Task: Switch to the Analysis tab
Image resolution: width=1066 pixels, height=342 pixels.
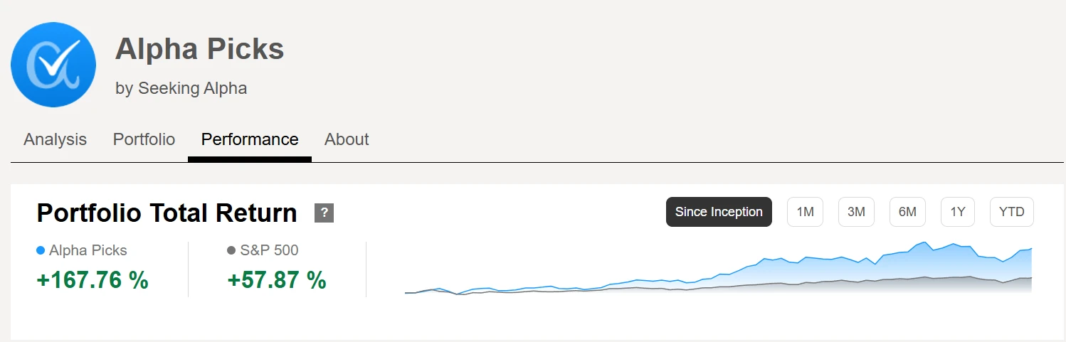Action: 55,139
